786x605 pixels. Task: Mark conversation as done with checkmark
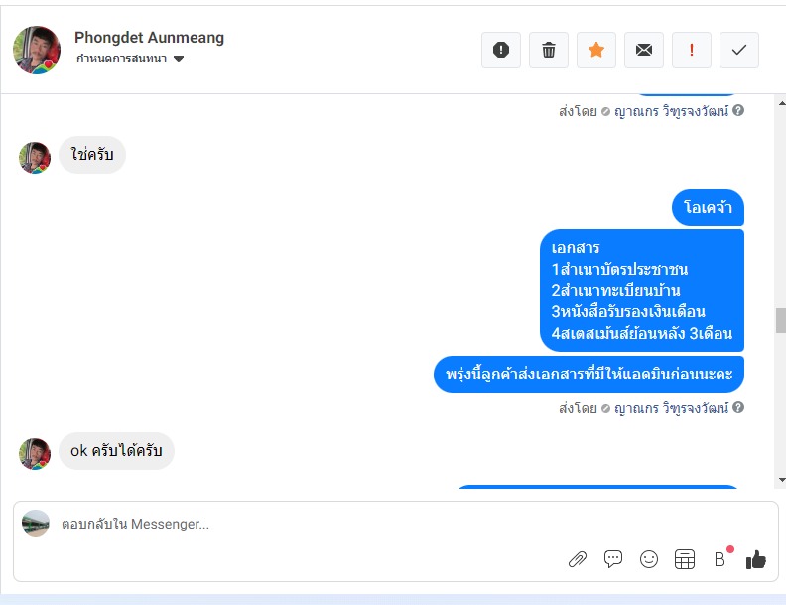pyautogui.click(x=739, y=50)
